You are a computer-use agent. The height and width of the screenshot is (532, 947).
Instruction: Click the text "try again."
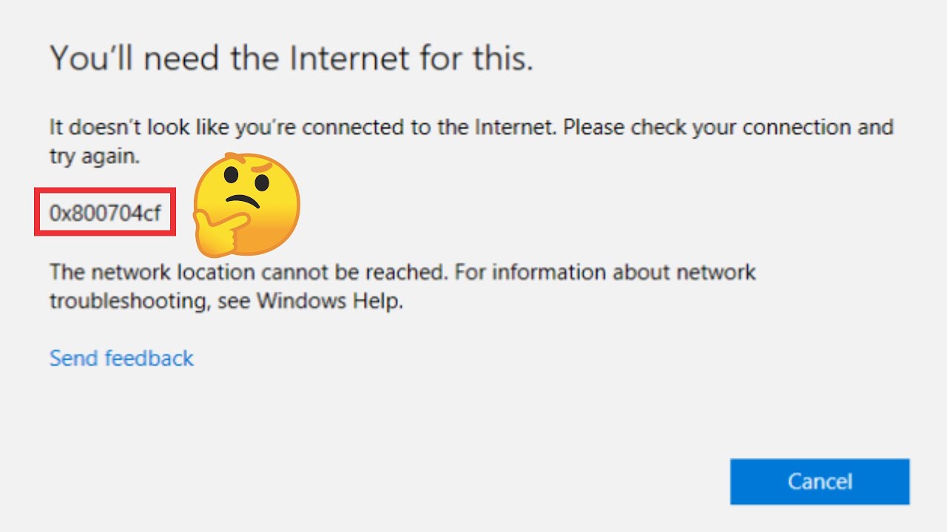95,157
